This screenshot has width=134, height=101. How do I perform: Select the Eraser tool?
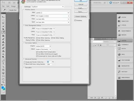3,48
